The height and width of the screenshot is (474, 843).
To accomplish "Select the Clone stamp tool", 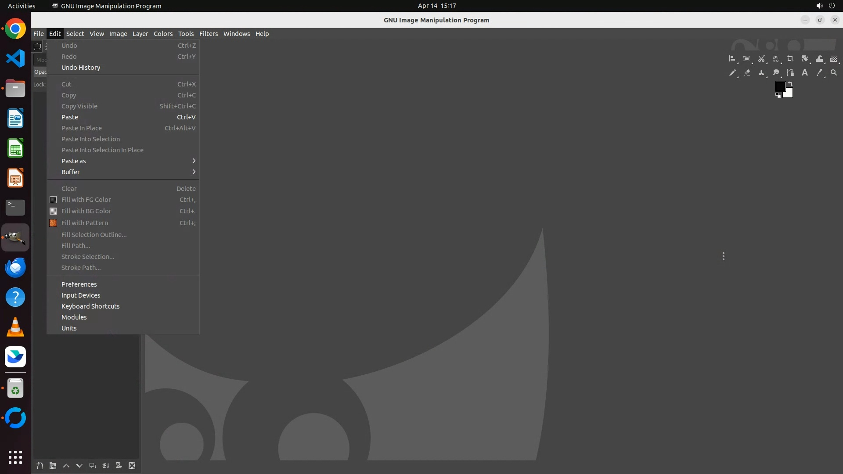I will point(761,73).
